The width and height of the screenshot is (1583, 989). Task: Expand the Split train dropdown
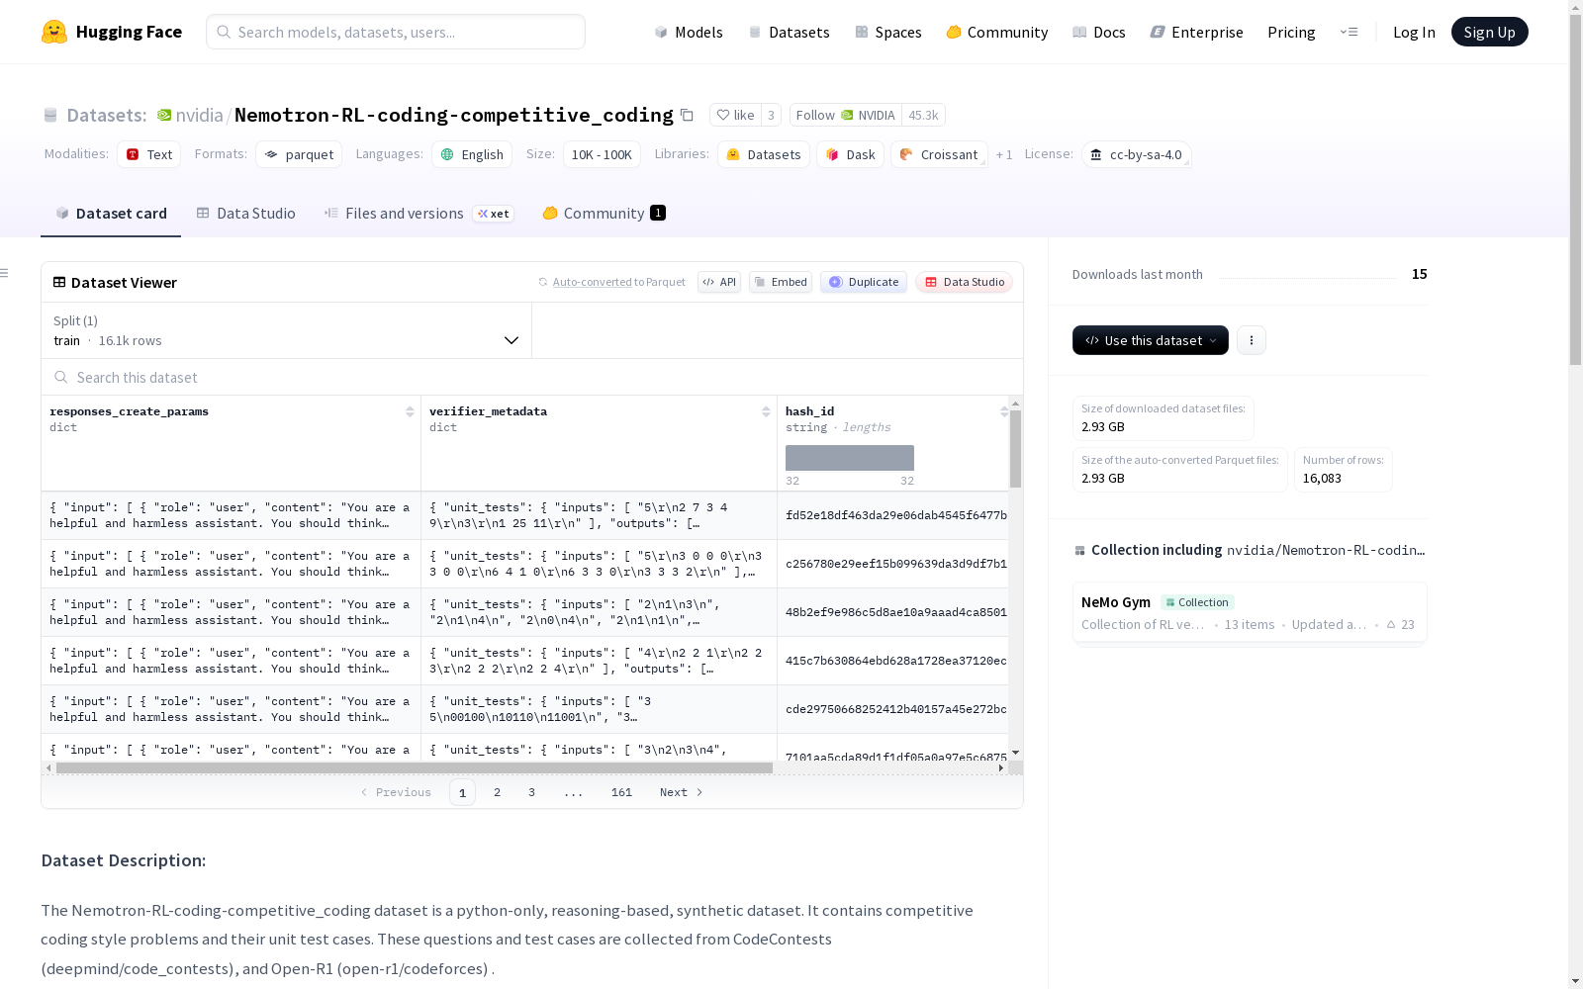click(x=286, y=330)
